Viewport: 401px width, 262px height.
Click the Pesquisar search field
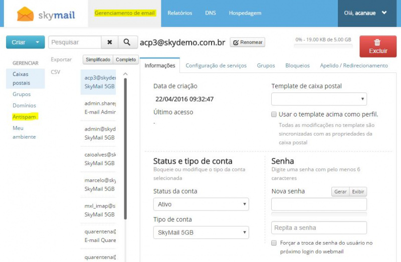tap(75, 42)
